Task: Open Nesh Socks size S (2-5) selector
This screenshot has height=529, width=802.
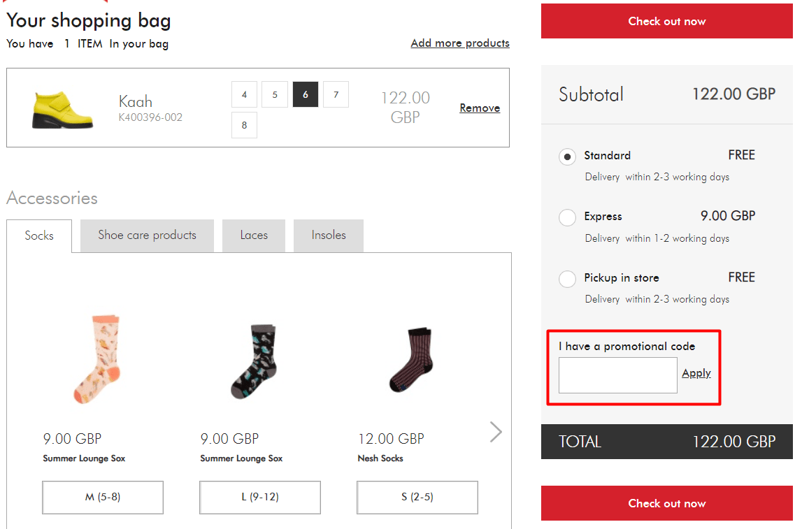Action: click(417, 497)
